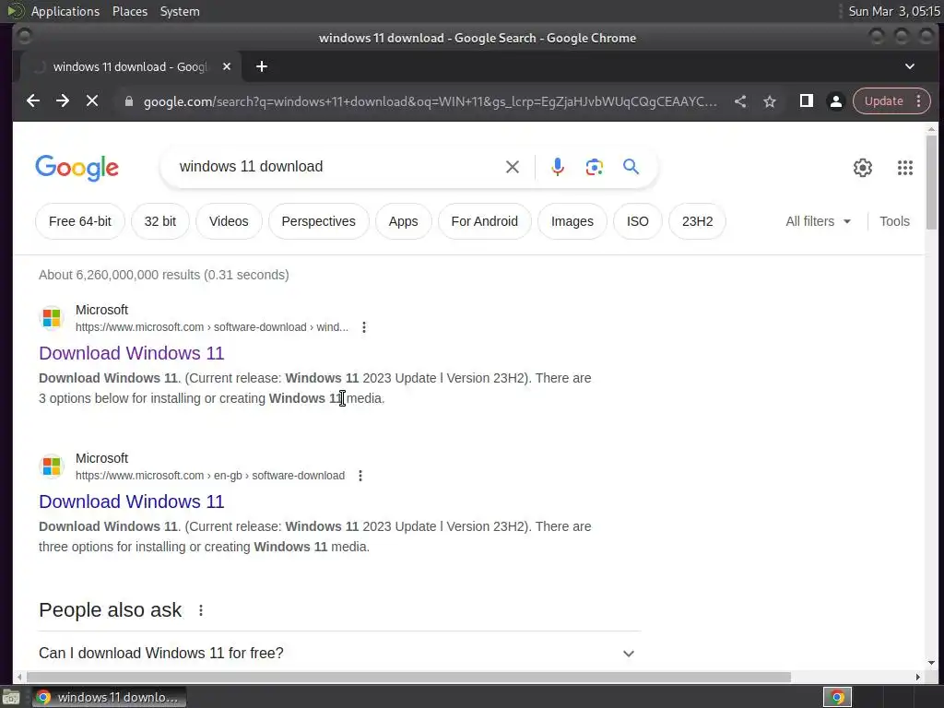Open first Download Windows 11 link
This screenshot has height=708, width=944.
click(x=131, y=353)
